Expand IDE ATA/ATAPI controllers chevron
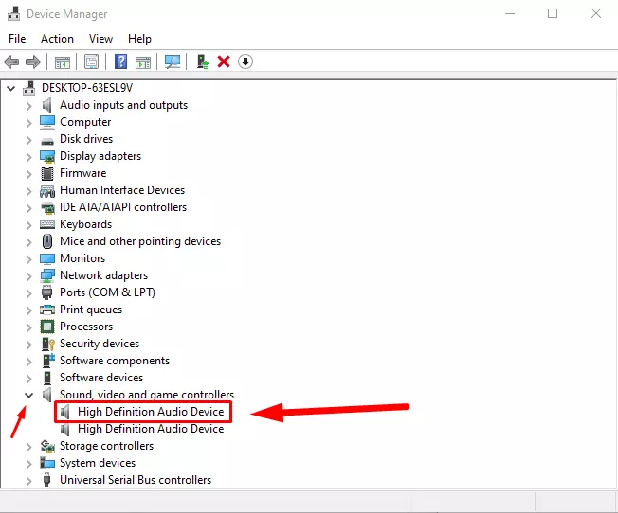 [x=28, y=208]
